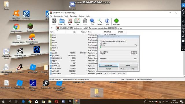Select gta_sa.exe in file list
The width and height of the screenshot is (185, 104).
(73, 55)
